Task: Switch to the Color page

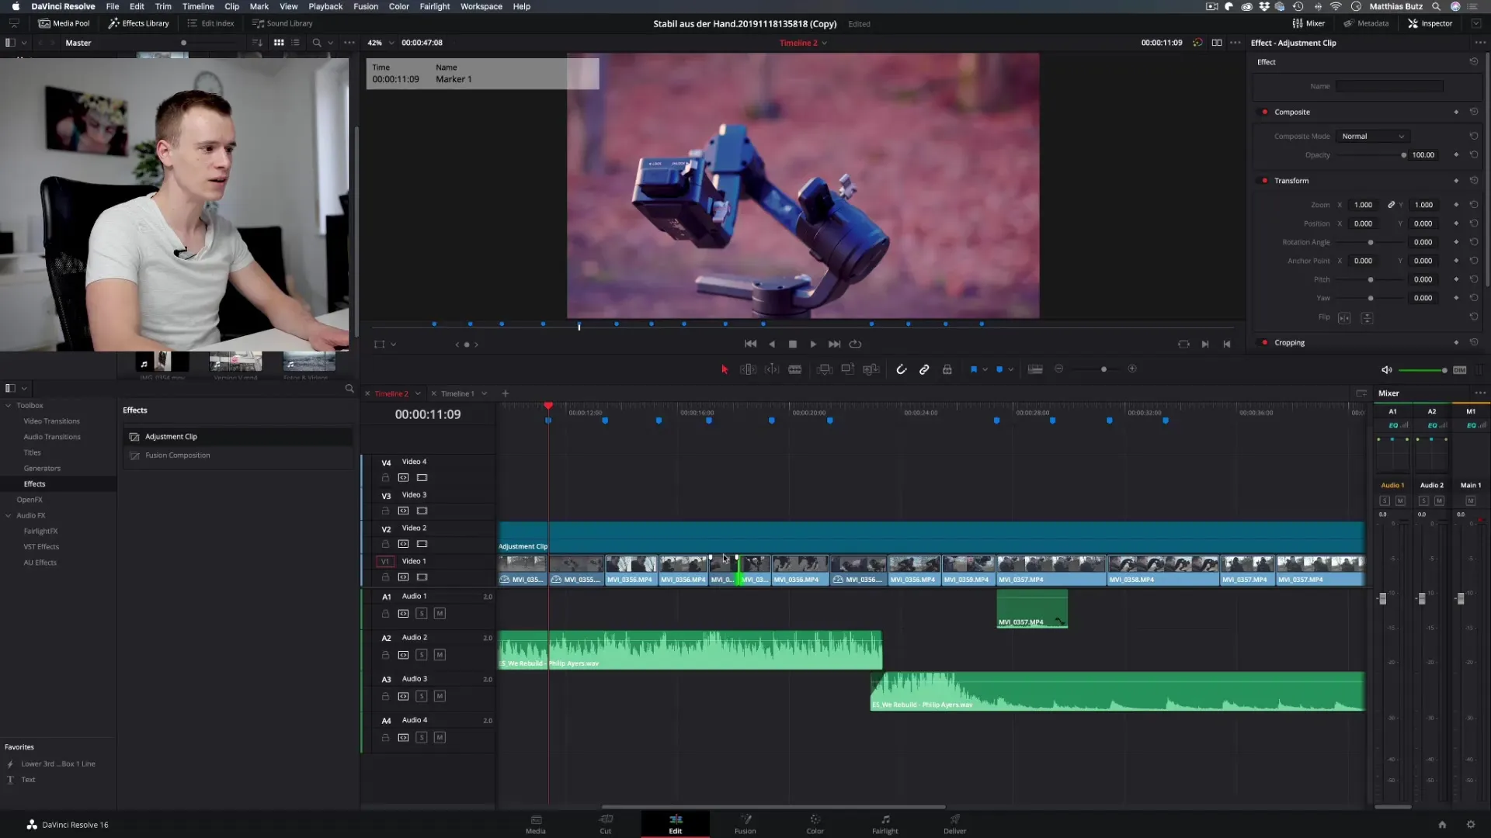Action: tap(815, 824)
